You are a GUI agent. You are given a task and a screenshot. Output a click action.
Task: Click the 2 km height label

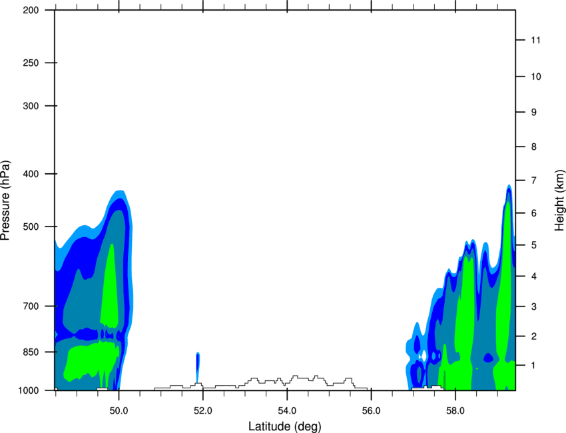click(534, 336)
